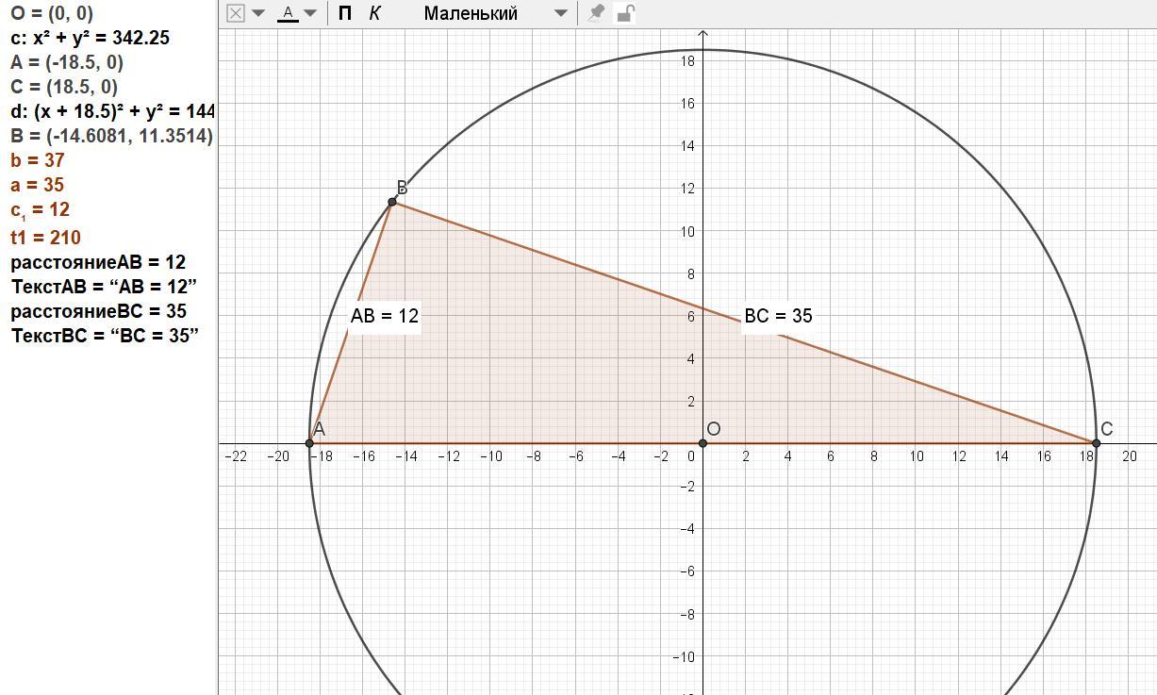
Task: Click point B on the circle
Action: (392, 202)
